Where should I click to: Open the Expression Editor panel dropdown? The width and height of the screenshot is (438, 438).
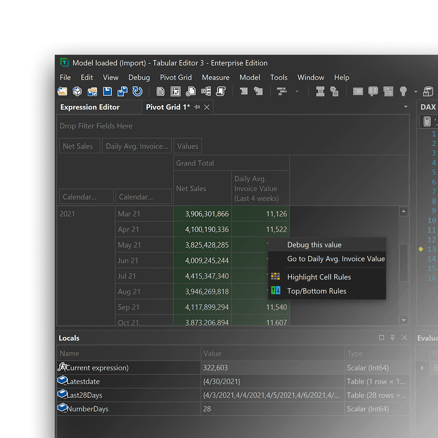(406, 107)
